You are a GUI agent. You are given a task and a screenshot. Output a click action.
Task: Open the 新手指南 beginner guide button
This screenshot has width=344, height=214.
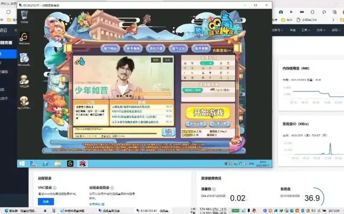point(133,48)
